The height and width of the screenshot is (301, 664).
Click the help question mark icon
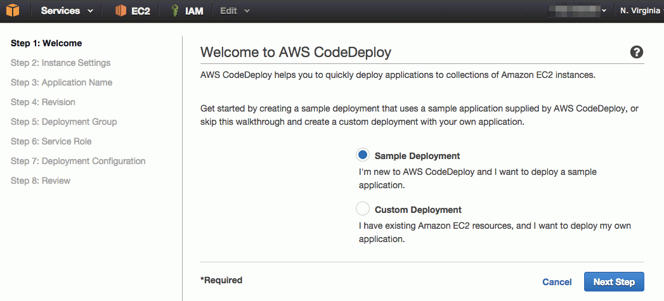pos(637,52)
